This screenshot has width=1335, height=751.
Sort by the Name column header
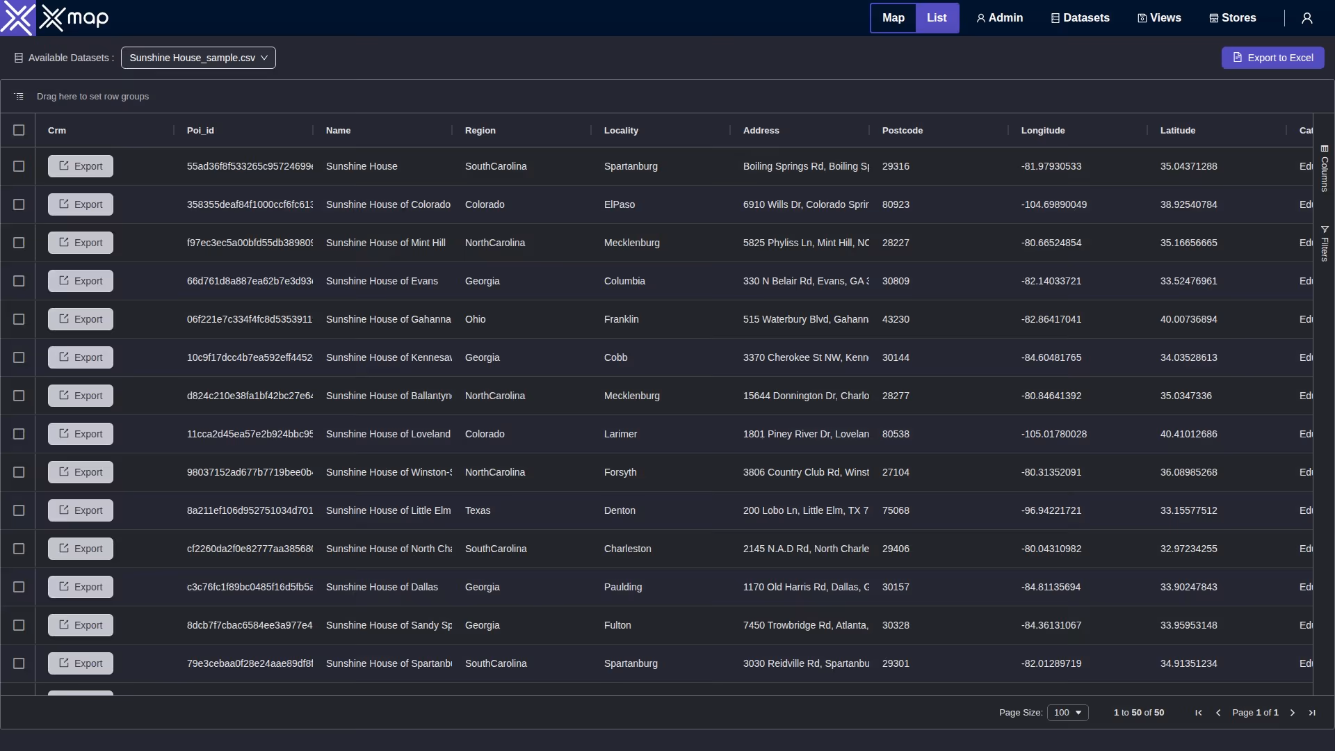coord(338,131)
